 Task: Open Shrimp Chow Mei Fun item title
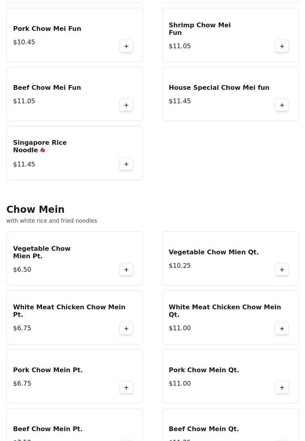tap(200, 29)
